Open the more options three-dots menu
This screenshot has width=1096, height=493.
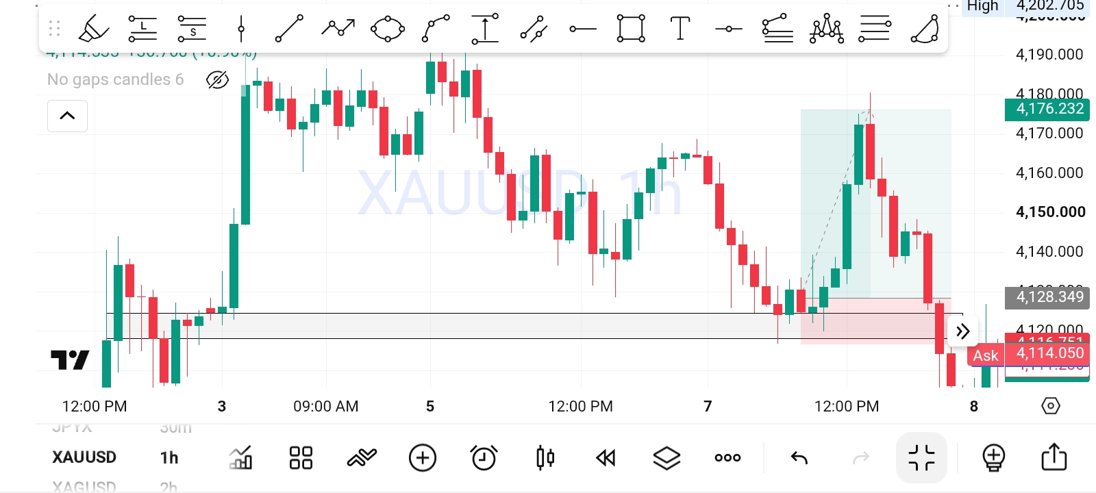[727, 457]
